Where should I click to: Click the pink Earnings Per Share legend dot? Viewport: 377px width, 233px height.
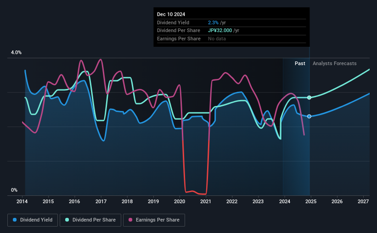(130, 220)
